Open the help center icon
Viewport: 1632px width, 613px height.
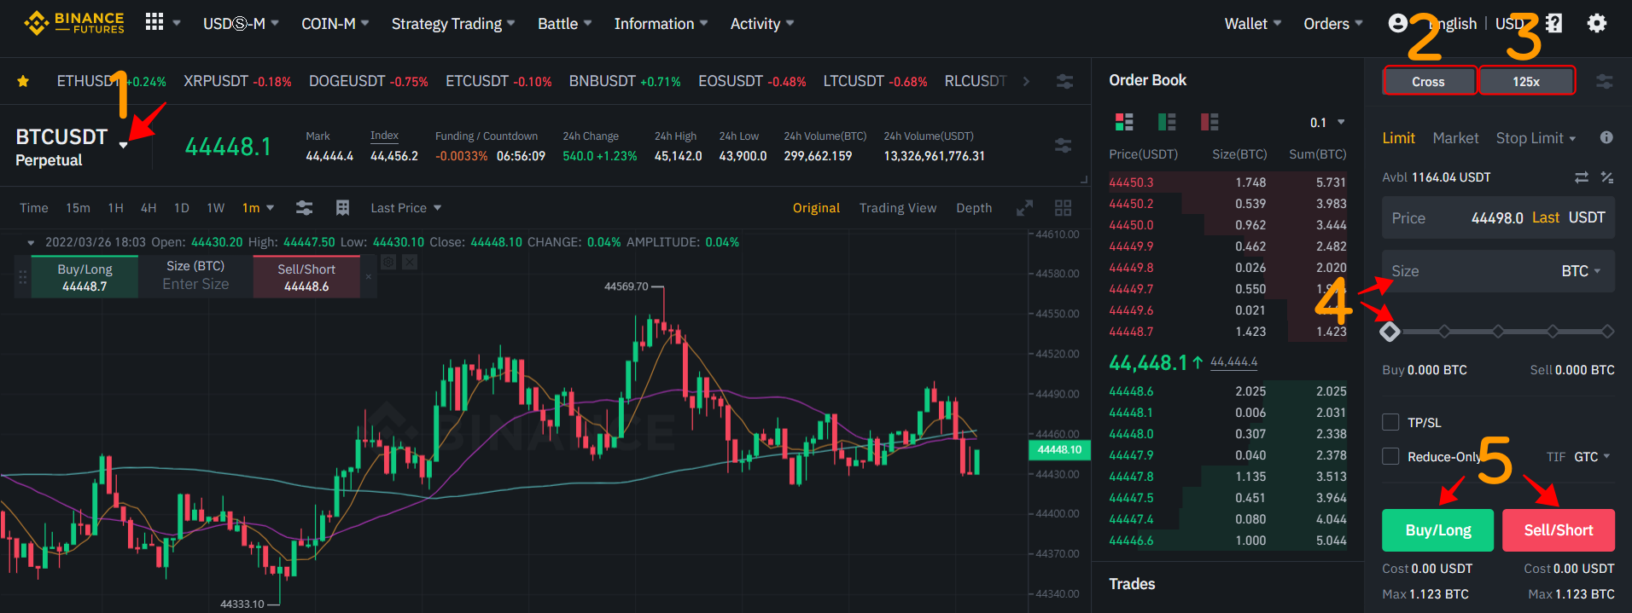pyautogui.click(x=1554, y=23)
